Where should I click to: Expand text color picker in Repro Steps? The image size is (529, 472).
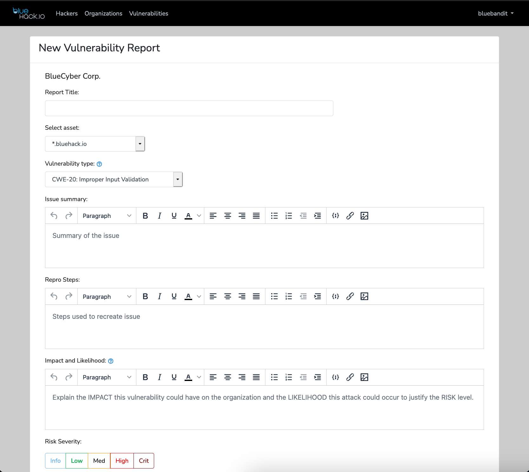199,296
